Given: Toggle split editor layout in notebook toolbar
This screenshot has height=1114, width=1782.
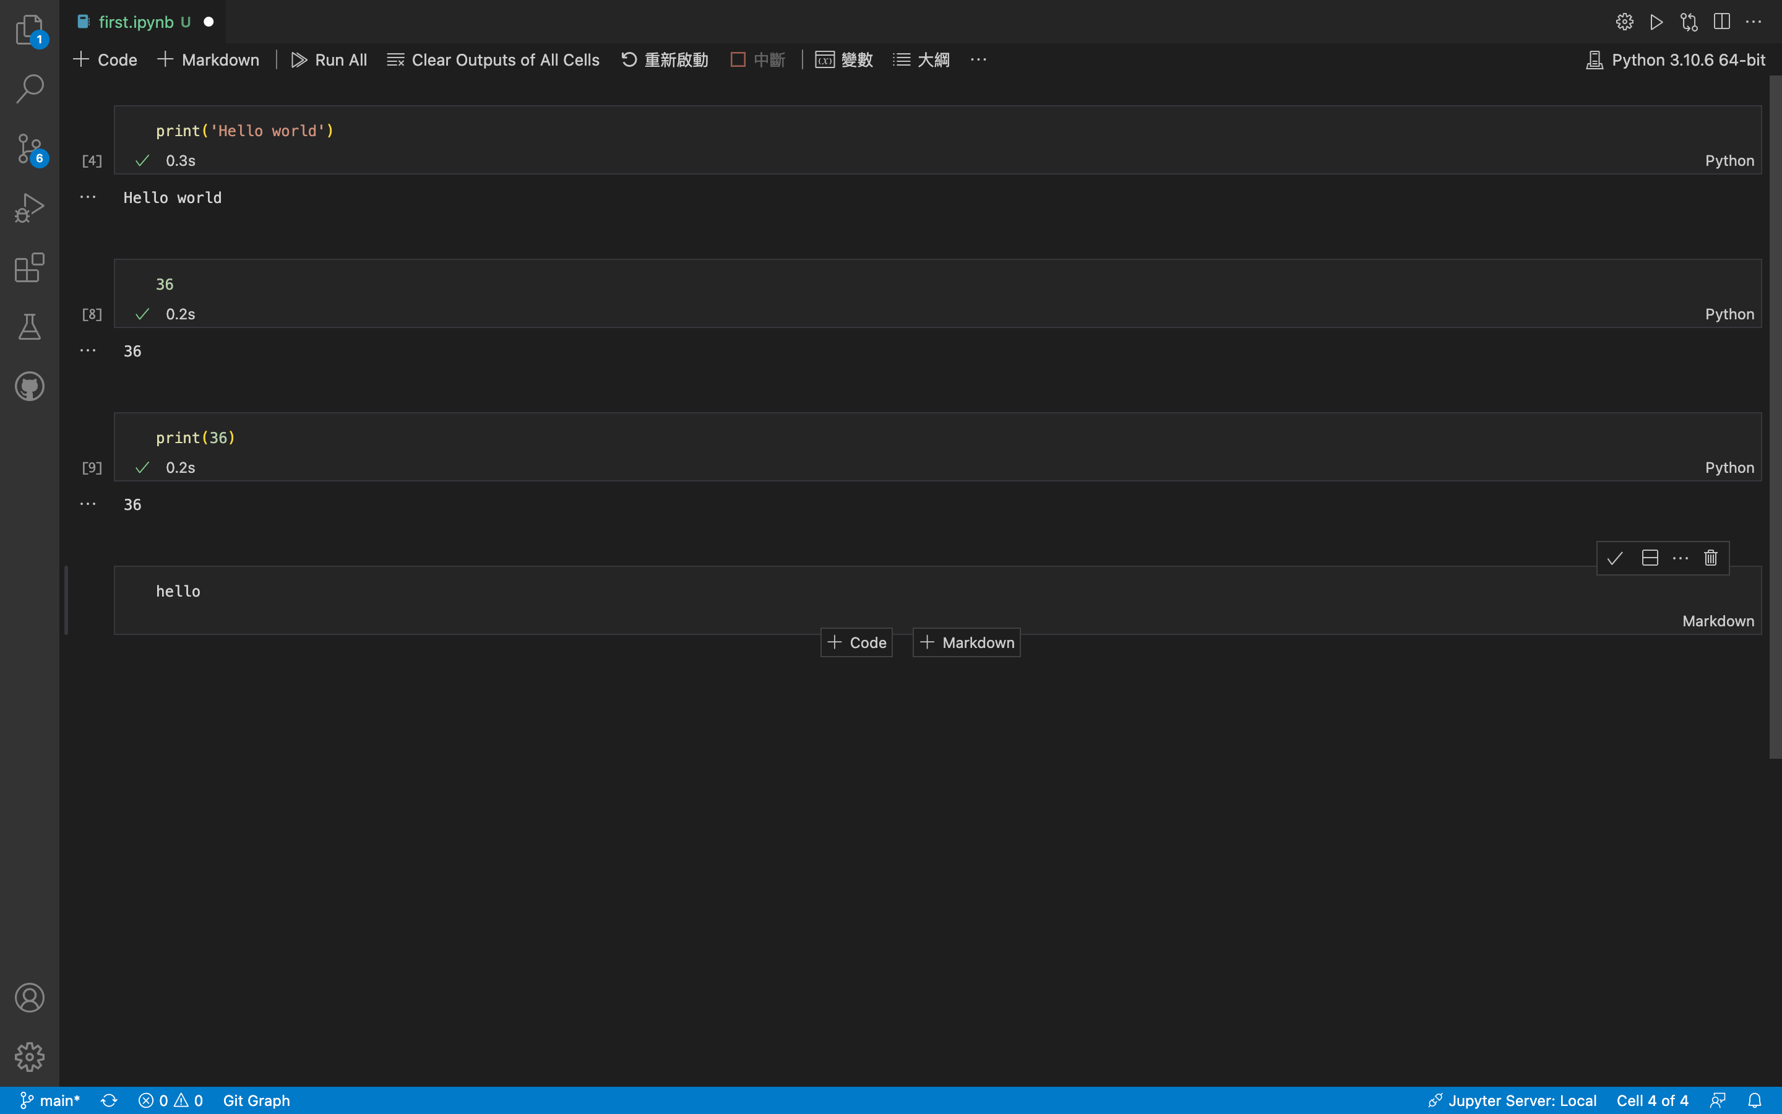Looking at the screenshot, I should pyautogui.click(x=1721, y=22).
